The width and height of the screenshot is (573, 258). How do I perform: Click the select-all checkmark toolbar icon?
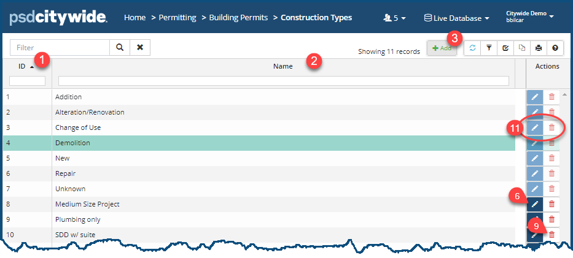[x=505, y=48]
